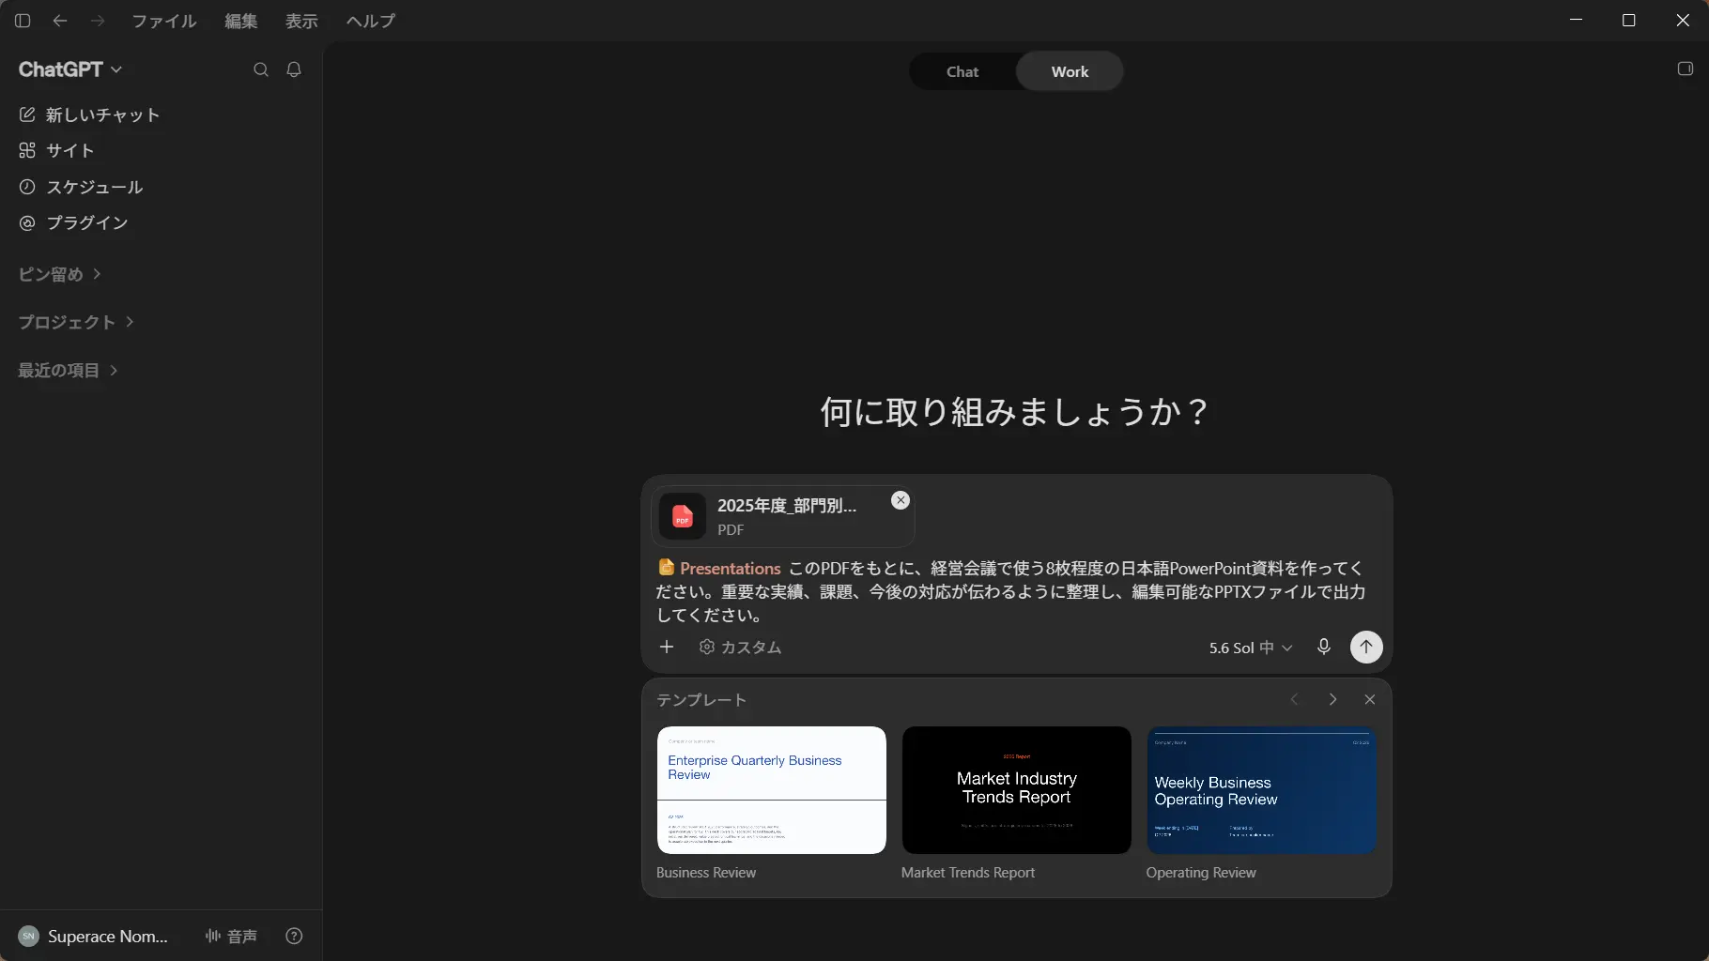Go back with the left arrow
The height and width of the screenshot is (961, 1709).
click(60, 21)
